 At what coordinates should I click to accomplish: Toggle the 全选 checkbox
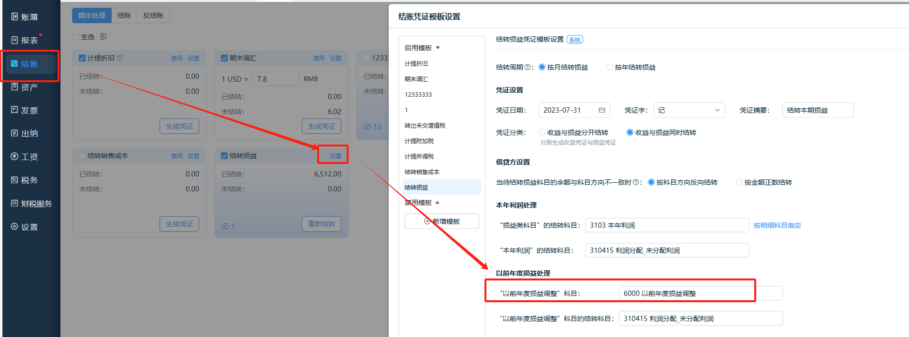75,37
